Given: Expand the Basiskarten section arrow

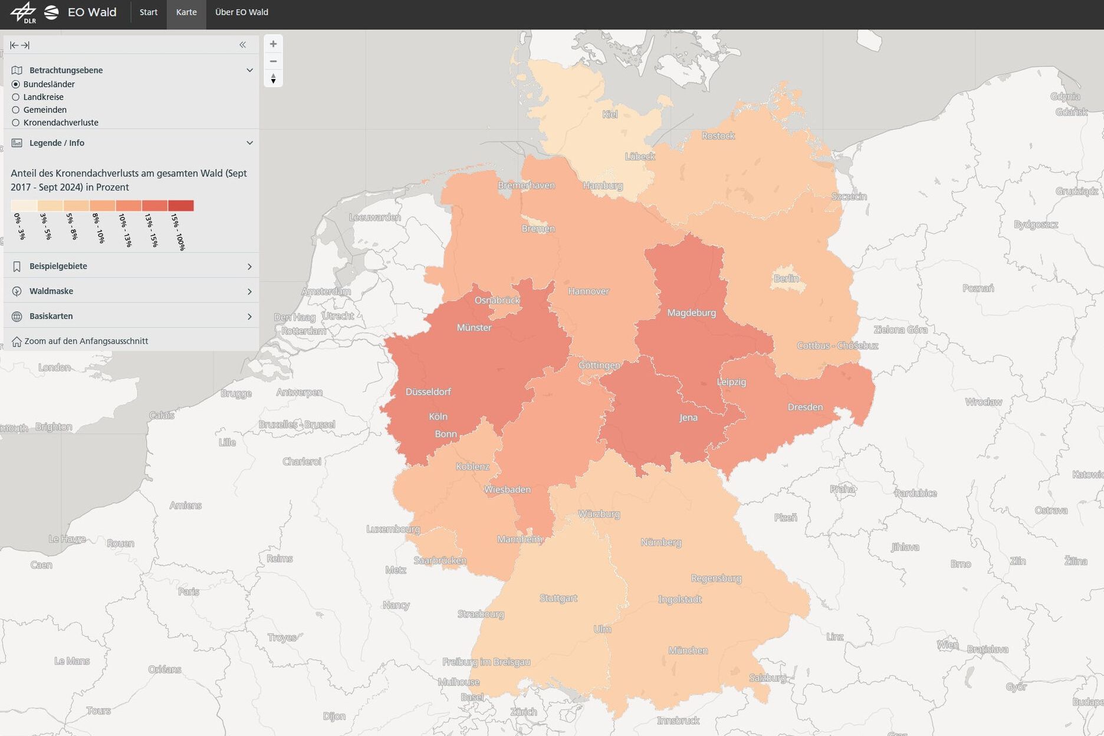Looking at the screenshot, I should coord(249,317).
